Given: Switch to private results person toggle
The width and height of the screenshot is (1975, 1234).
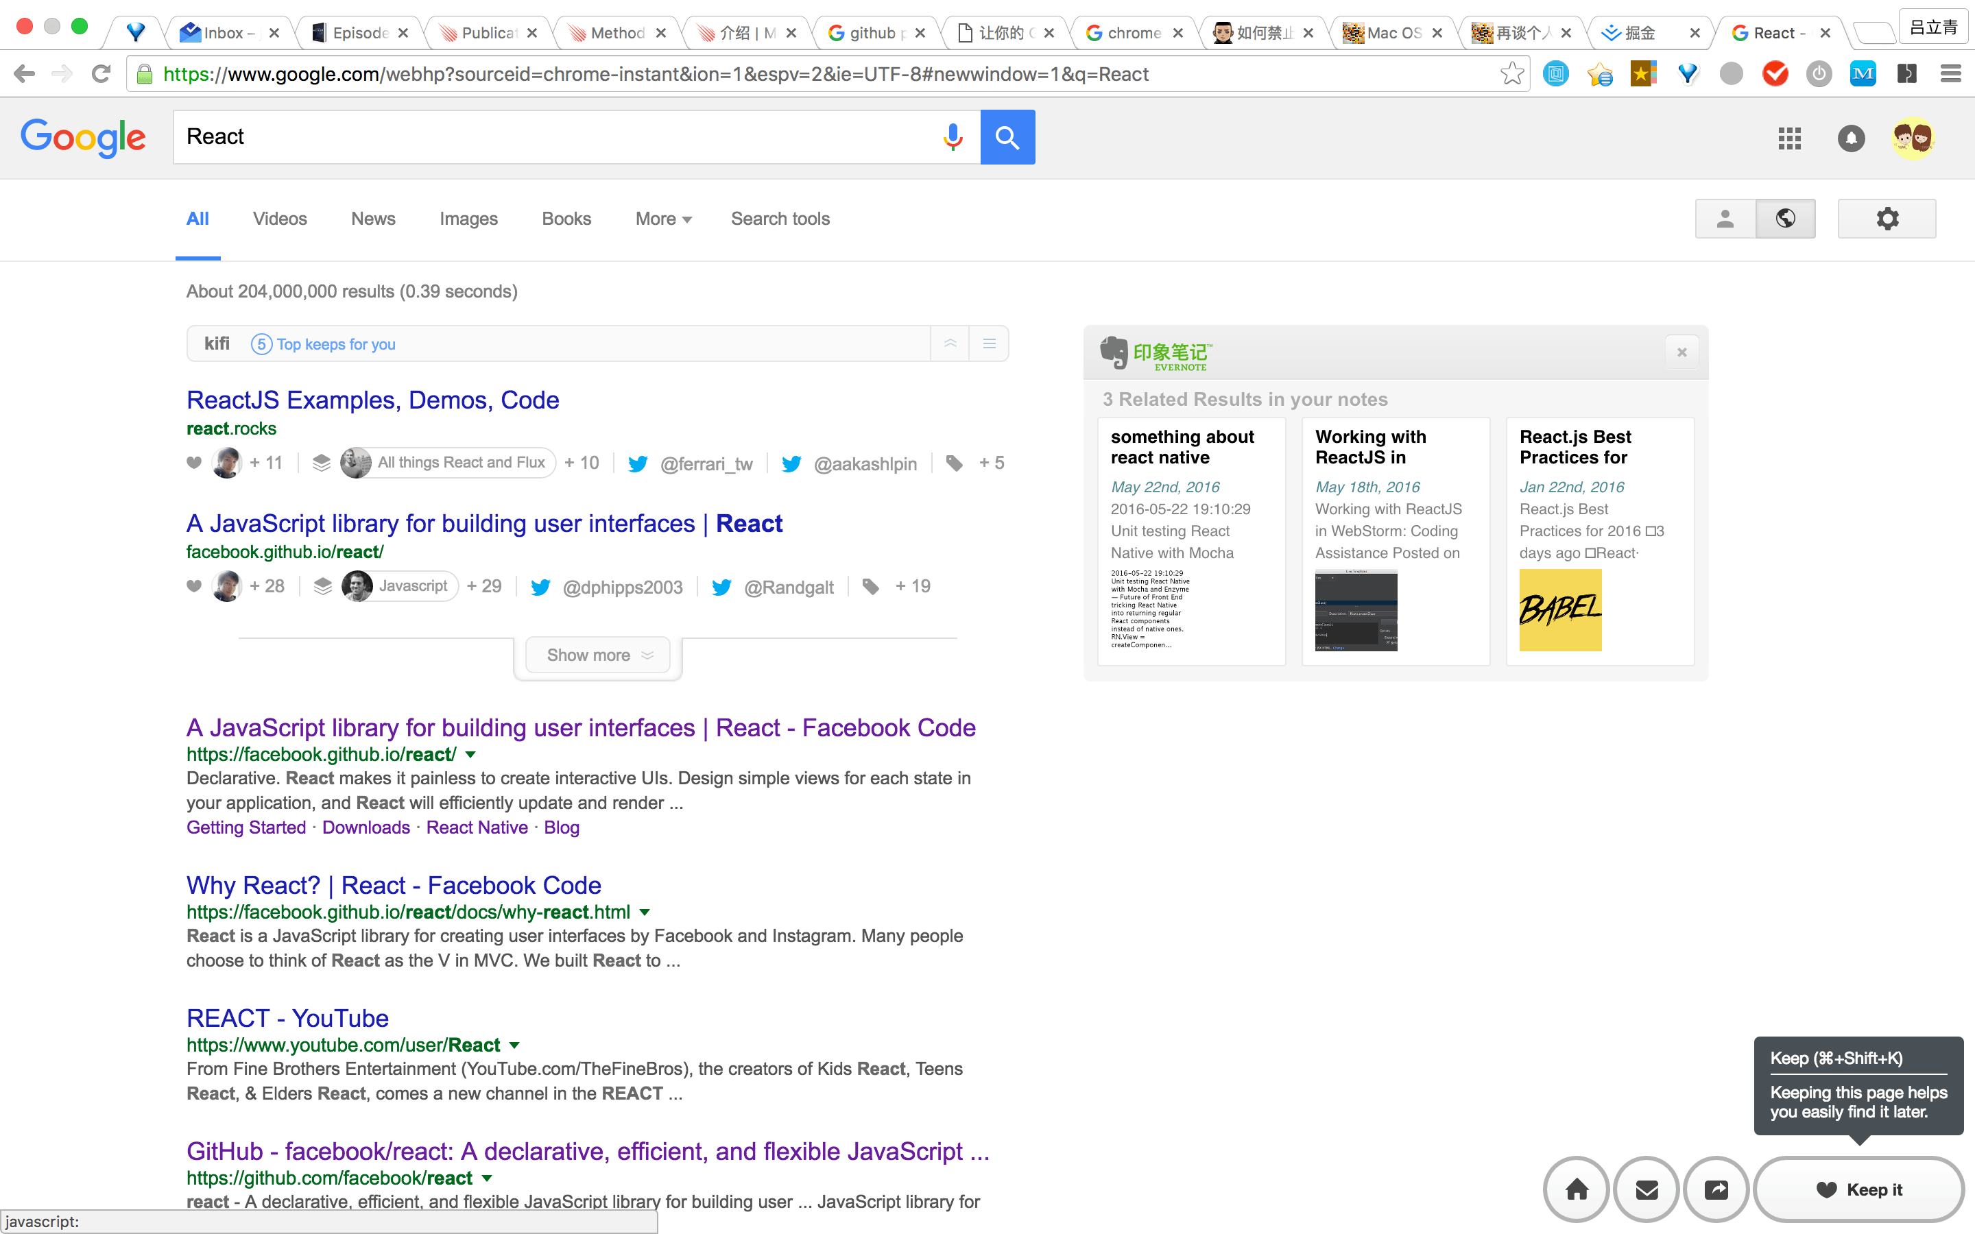Looking at the screenshot, I should (x=1725, y=219).
